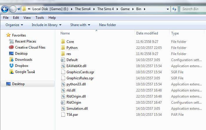Viewport: 206px width, 130px height.
Task: Click the folder icon in the address bar
Action: (x=24, y=9)
